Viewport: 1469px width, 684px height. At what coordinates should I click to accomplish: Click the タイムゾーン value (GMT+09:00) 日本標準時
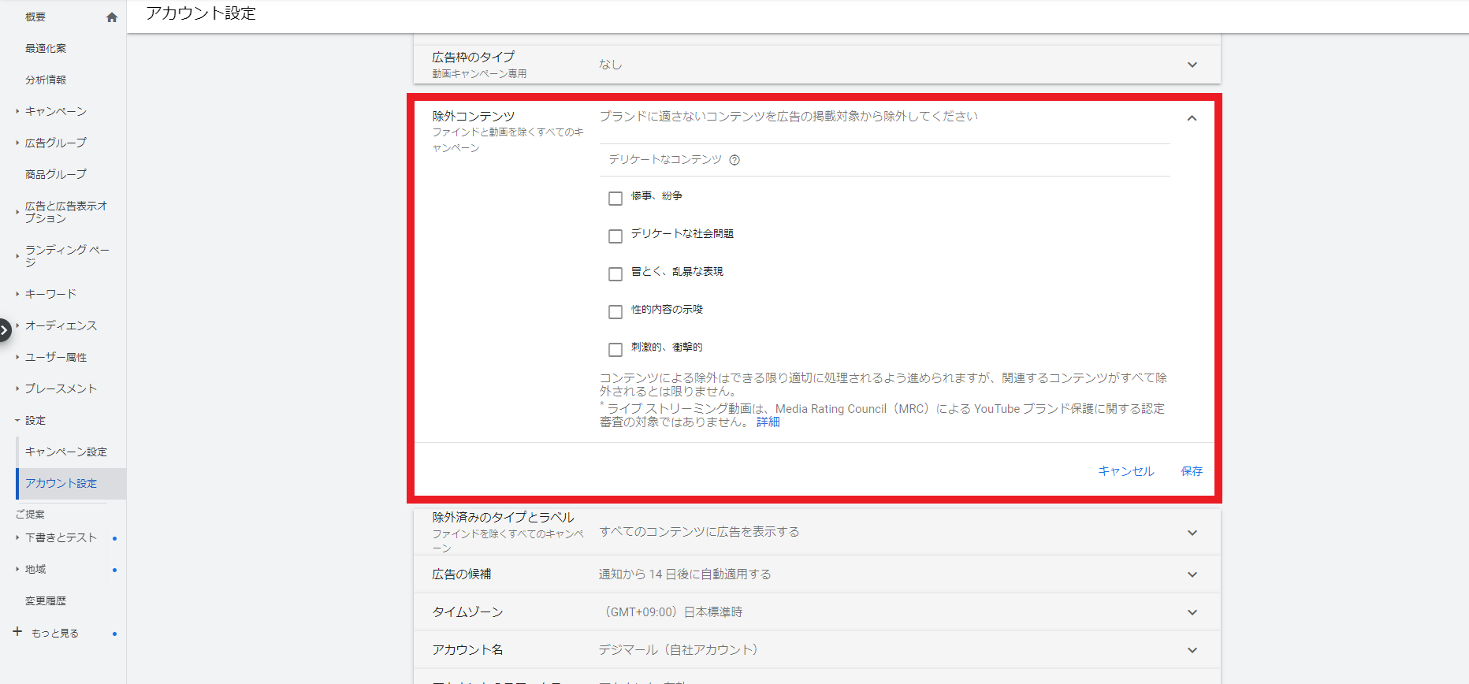coord(673,612)
